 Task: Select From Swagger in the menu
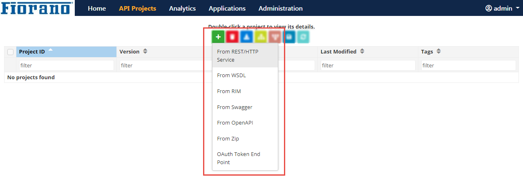point(245,107)
